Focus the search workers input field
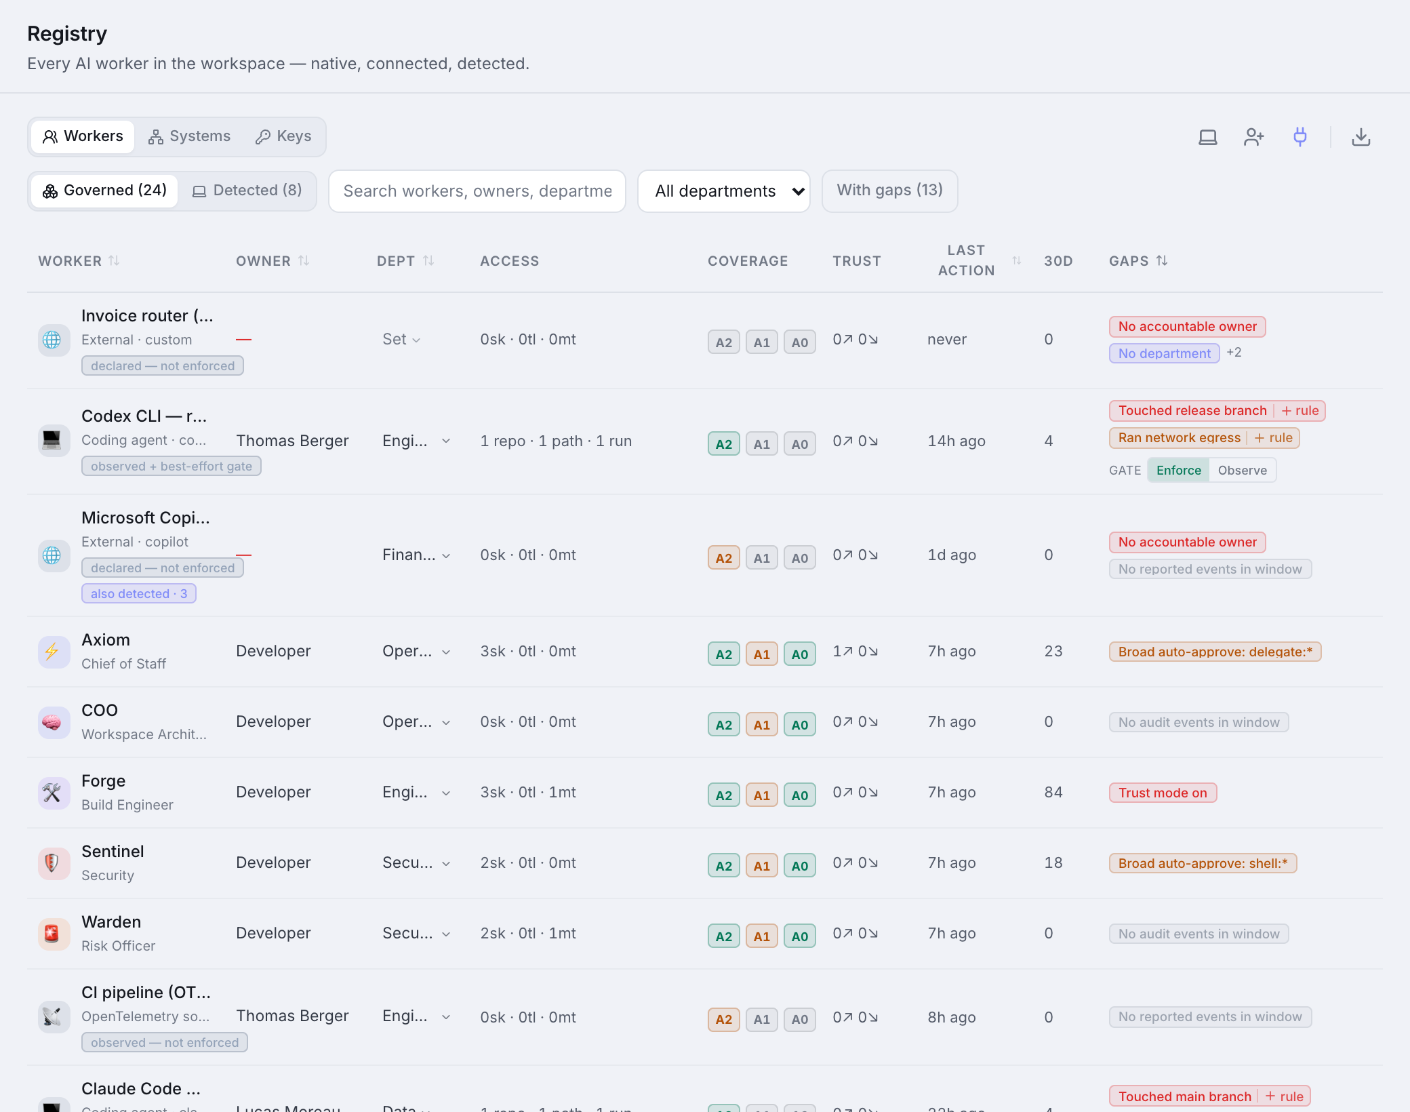 click(x=477, y=191)
